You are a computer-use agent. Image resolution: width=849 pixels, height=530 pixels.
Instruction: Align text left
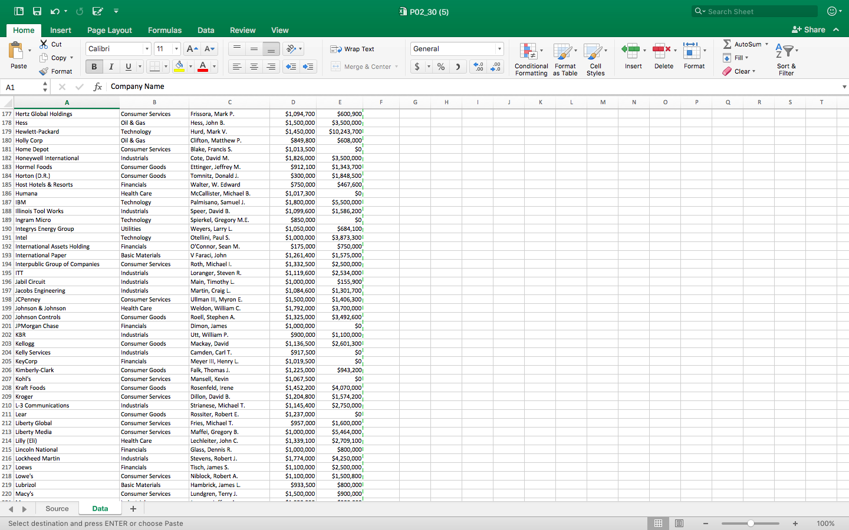pyautogui.click(x=236, y=67)
